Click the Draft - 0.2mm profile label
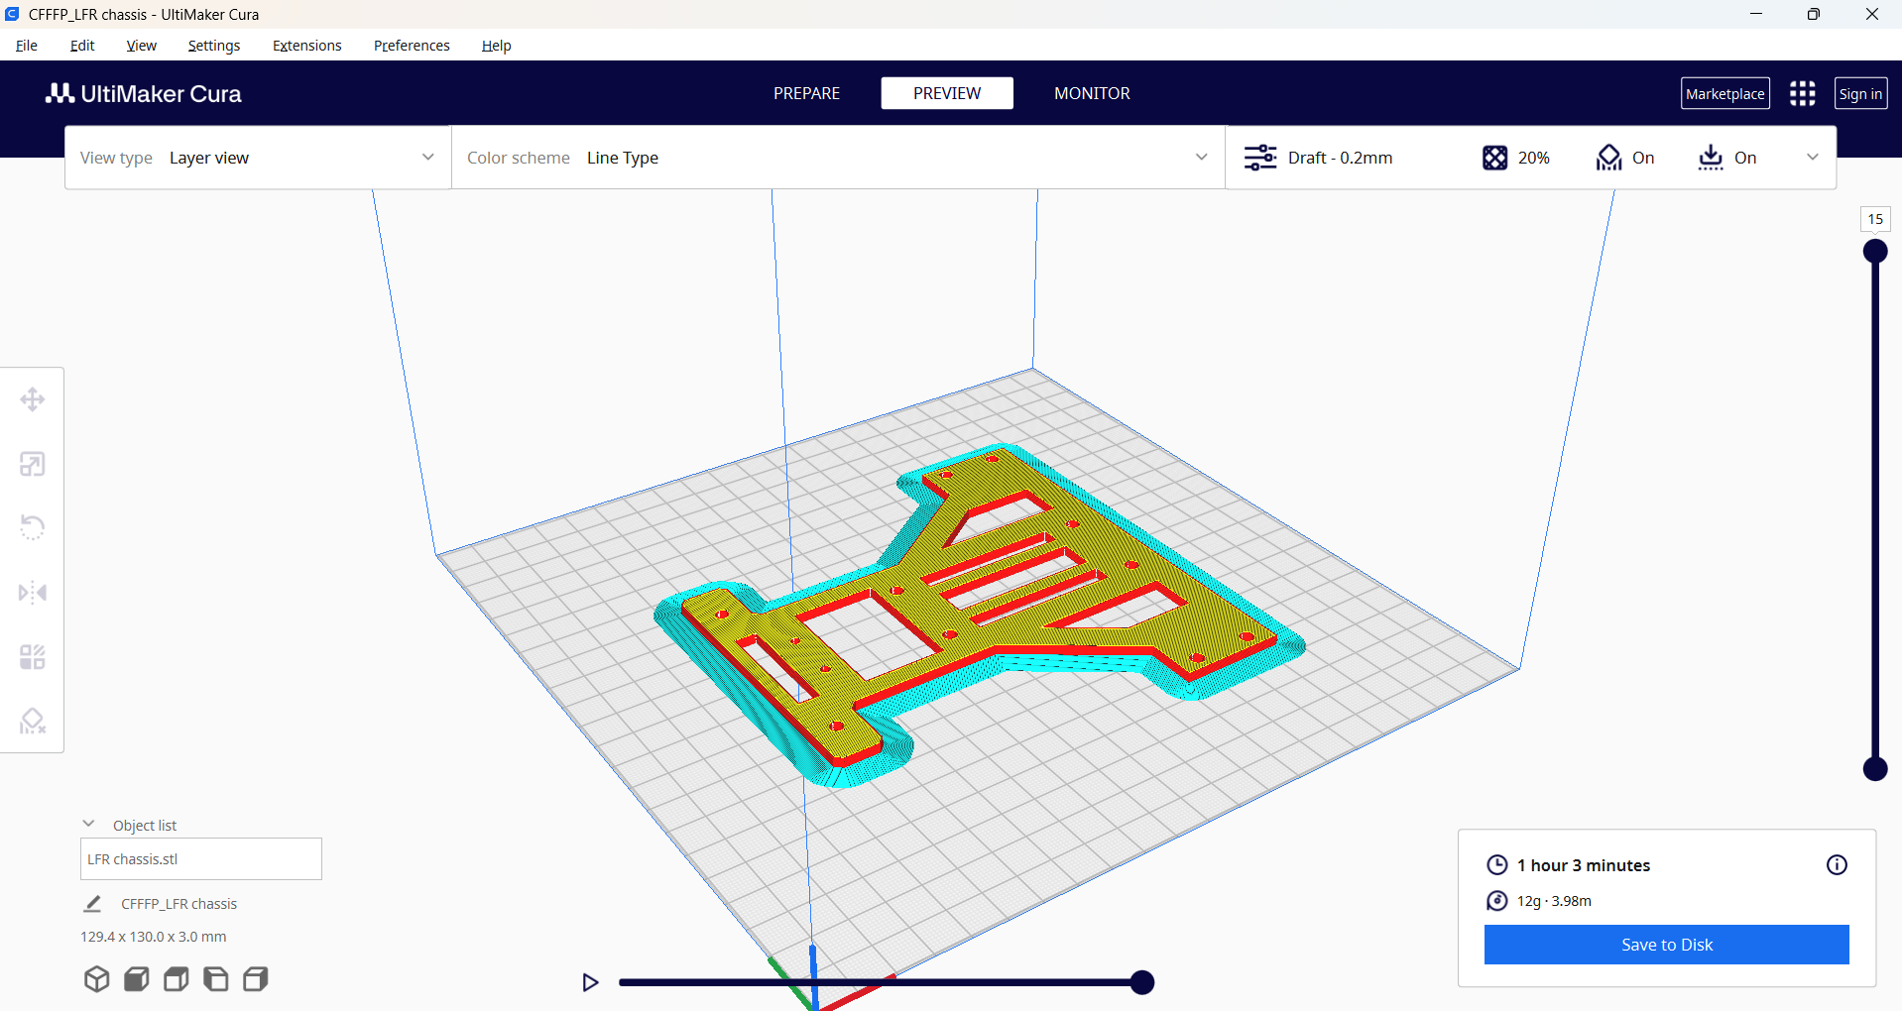This screenshot has height=1011, width=1902. click(x=1340, y=158)
